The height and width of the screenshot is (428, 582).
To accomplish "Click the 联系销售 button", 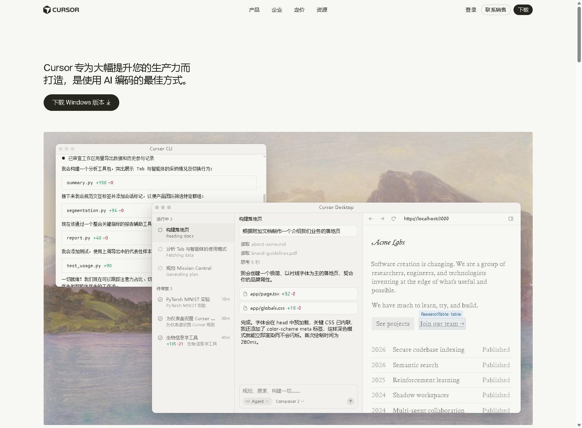I will (495, 10).
